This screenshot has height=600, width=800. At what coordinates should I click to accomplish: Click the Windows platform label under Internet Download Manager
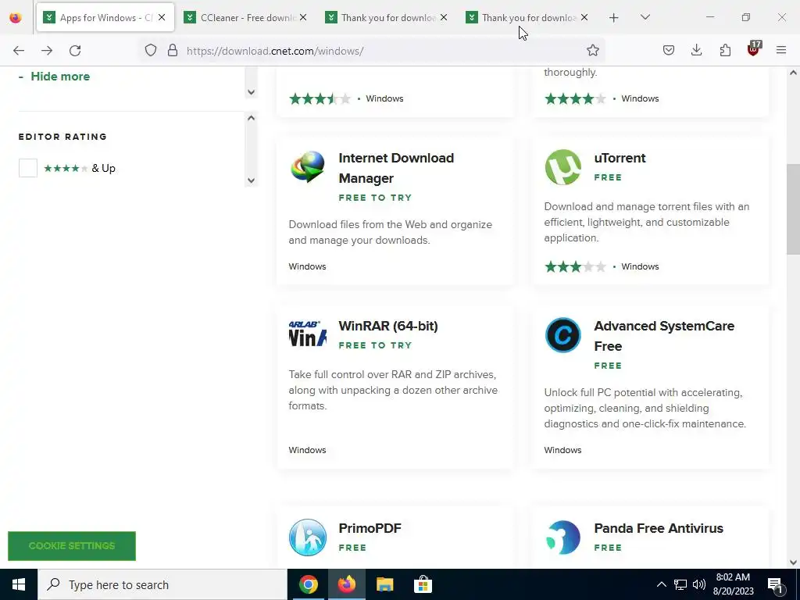307,266
